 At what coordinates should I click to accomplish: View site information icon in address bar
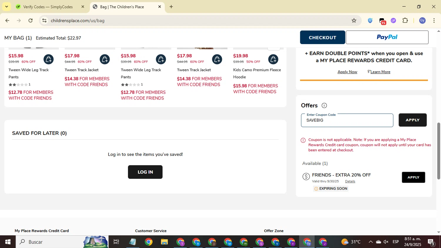(x=44, y=21)
